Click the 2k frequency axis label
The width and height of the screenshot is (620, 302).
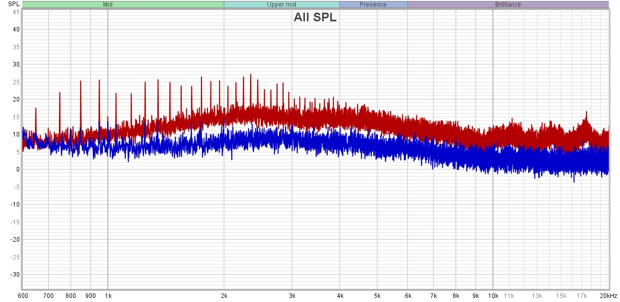[x=224, y=295]
